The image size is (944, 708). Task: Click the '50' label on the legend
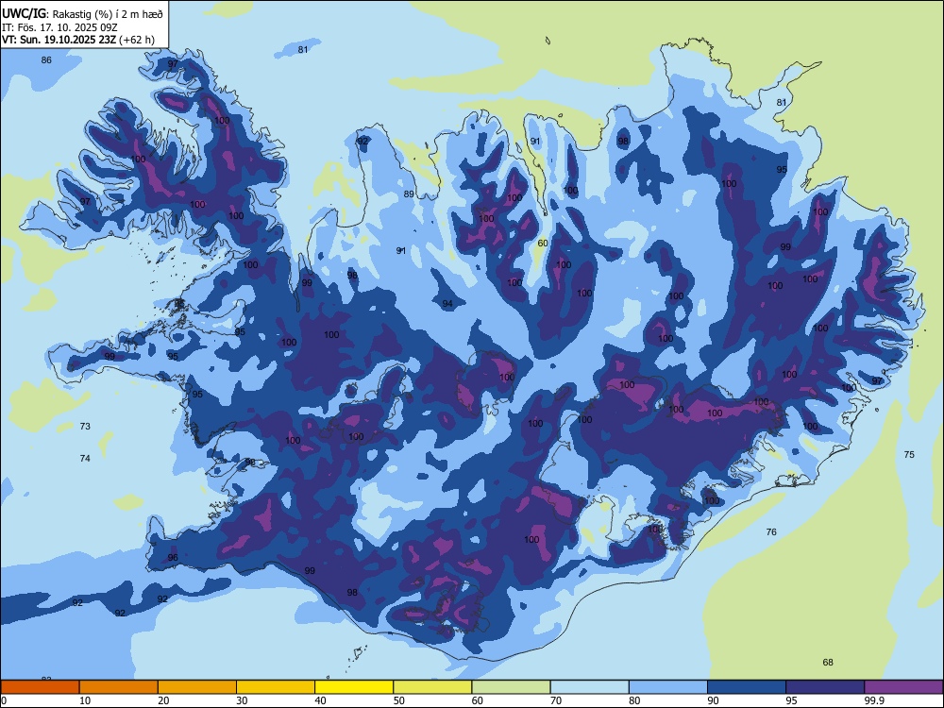click(x=399, y=700)
